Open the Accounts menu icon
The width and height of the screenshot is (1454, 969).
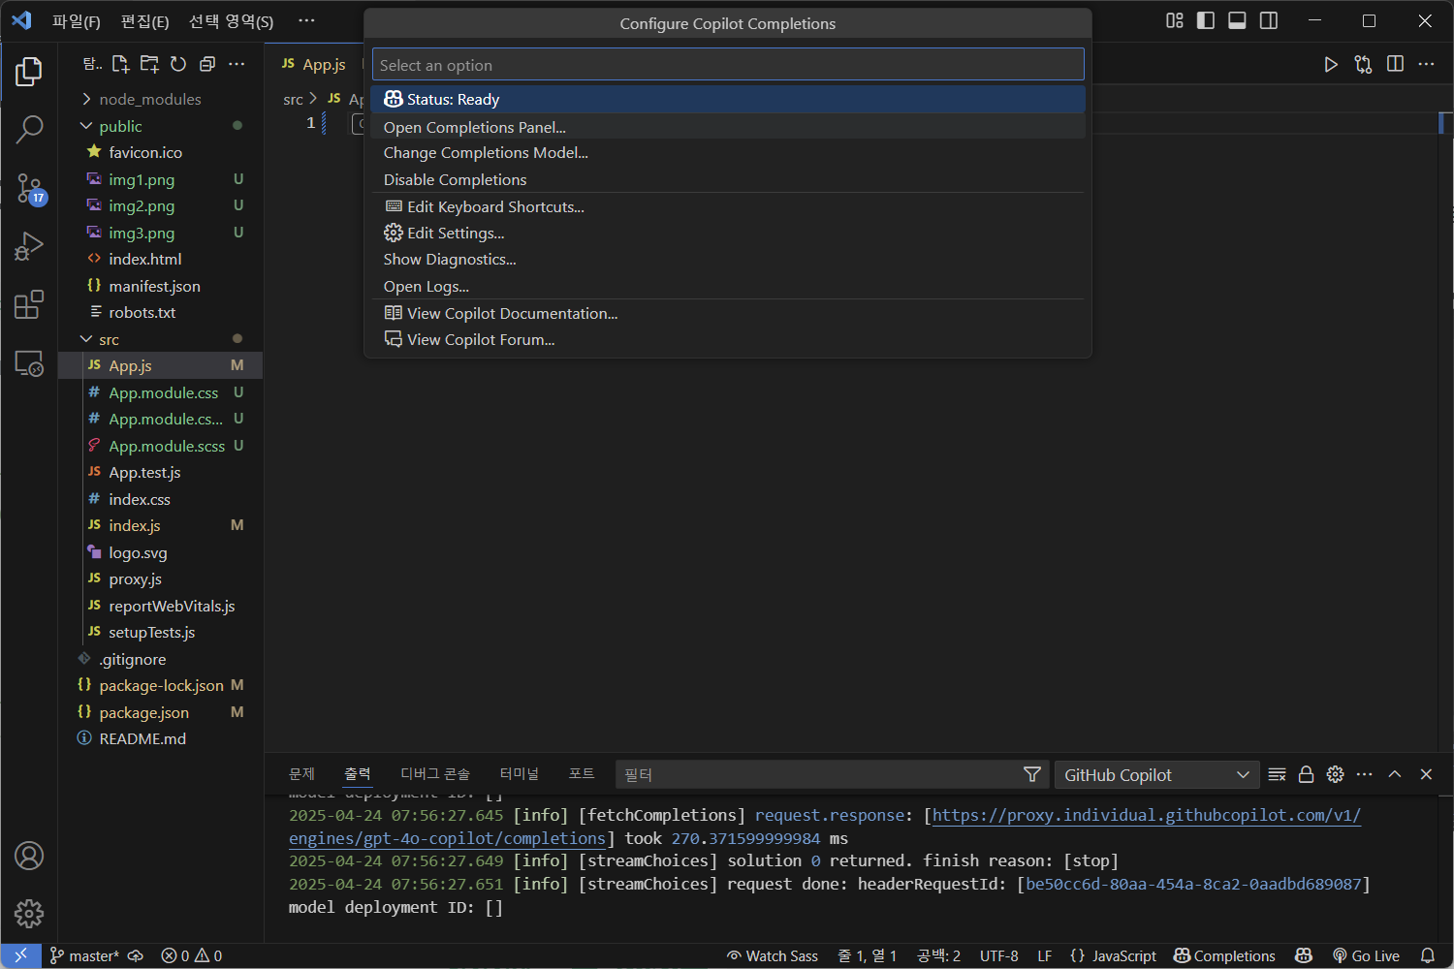pyautogui.click(x=29, y=856)
